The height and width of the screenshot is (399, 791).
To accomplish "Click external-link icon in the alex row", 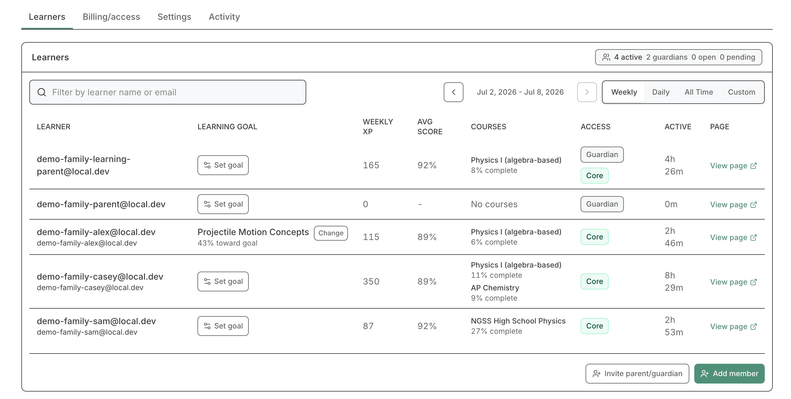I will tap(754, 238).
